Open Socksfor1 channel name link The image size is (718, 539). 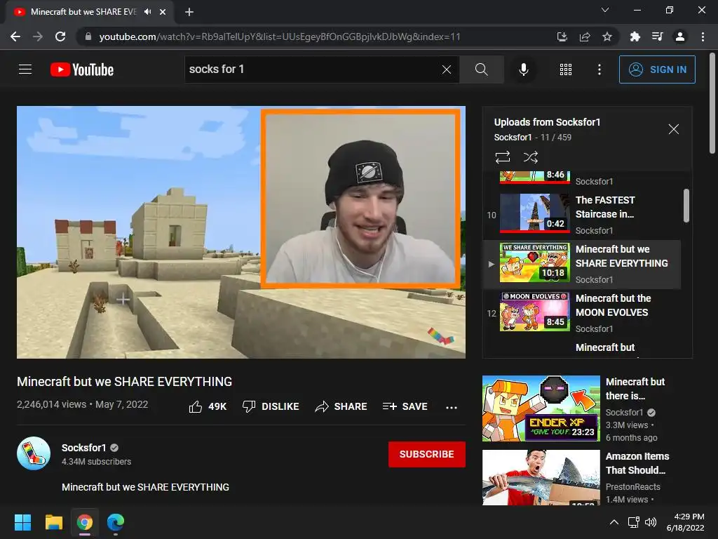coord(84,448)
